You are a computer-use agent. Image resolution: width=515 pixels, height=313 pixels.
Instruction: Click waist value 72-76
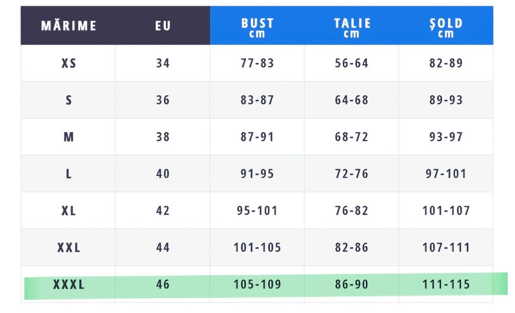352,174
